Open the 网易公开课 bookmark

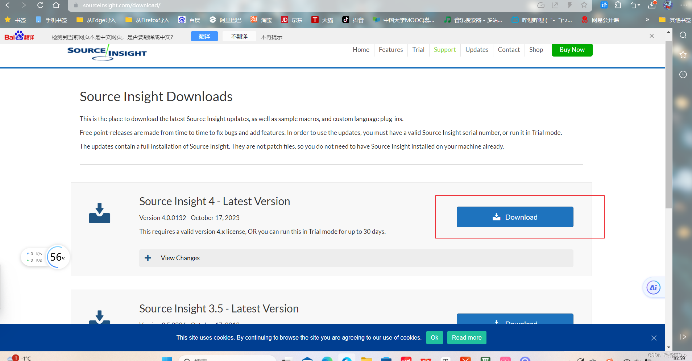click(600, 20)
